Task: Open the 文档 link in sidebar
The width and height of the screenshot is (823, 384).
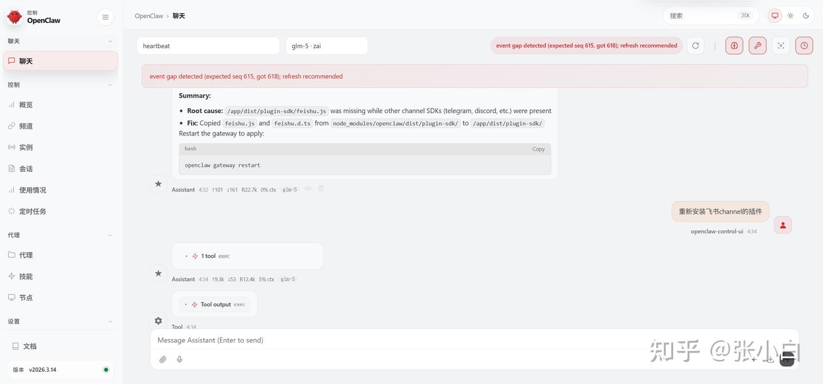Action: (29, 346)
